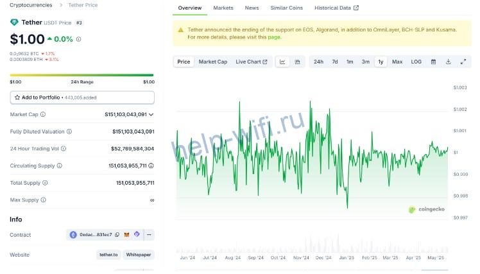Click the #3 rank badge
The height and width of the screenshot is (274, 480).
click(79, 22)
